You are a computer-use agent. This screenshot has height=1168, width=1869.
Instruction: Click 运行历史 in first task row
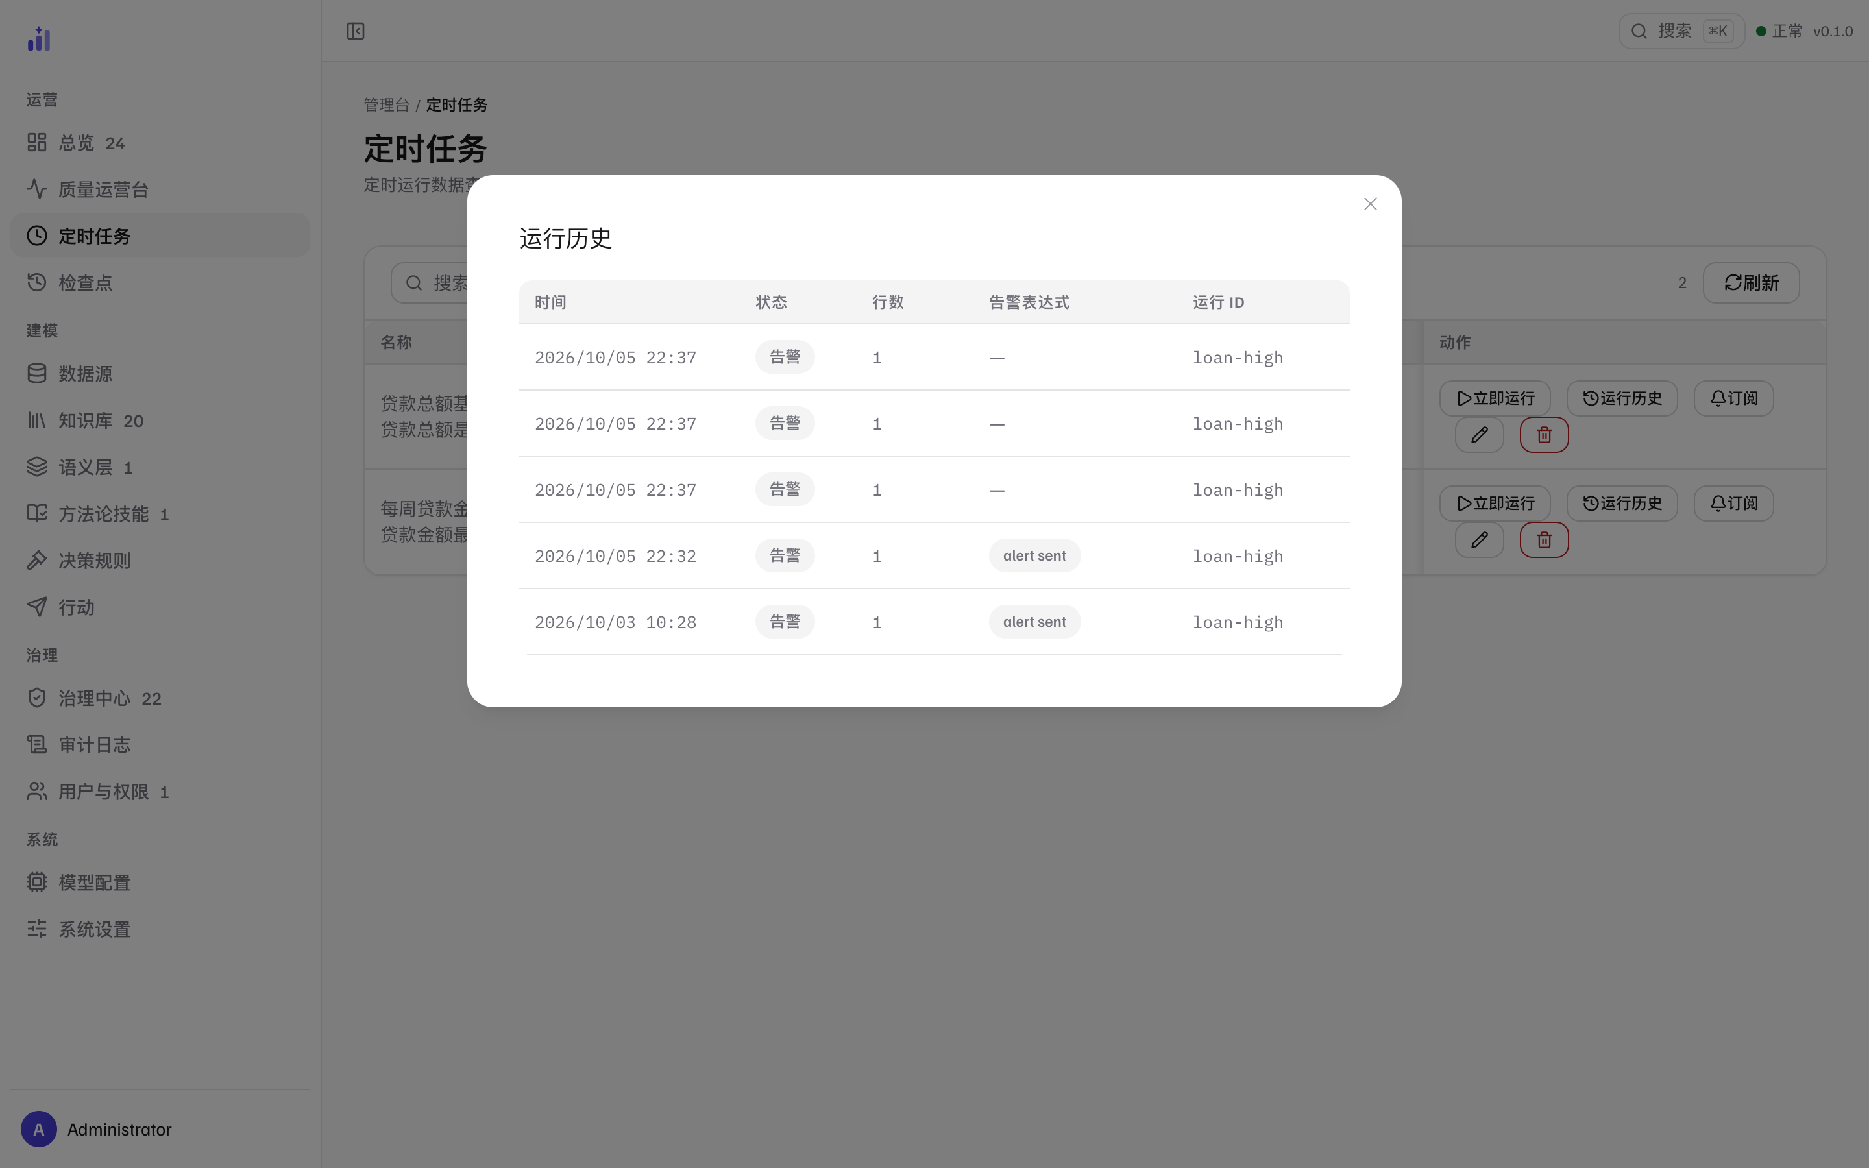[1622, 398]
